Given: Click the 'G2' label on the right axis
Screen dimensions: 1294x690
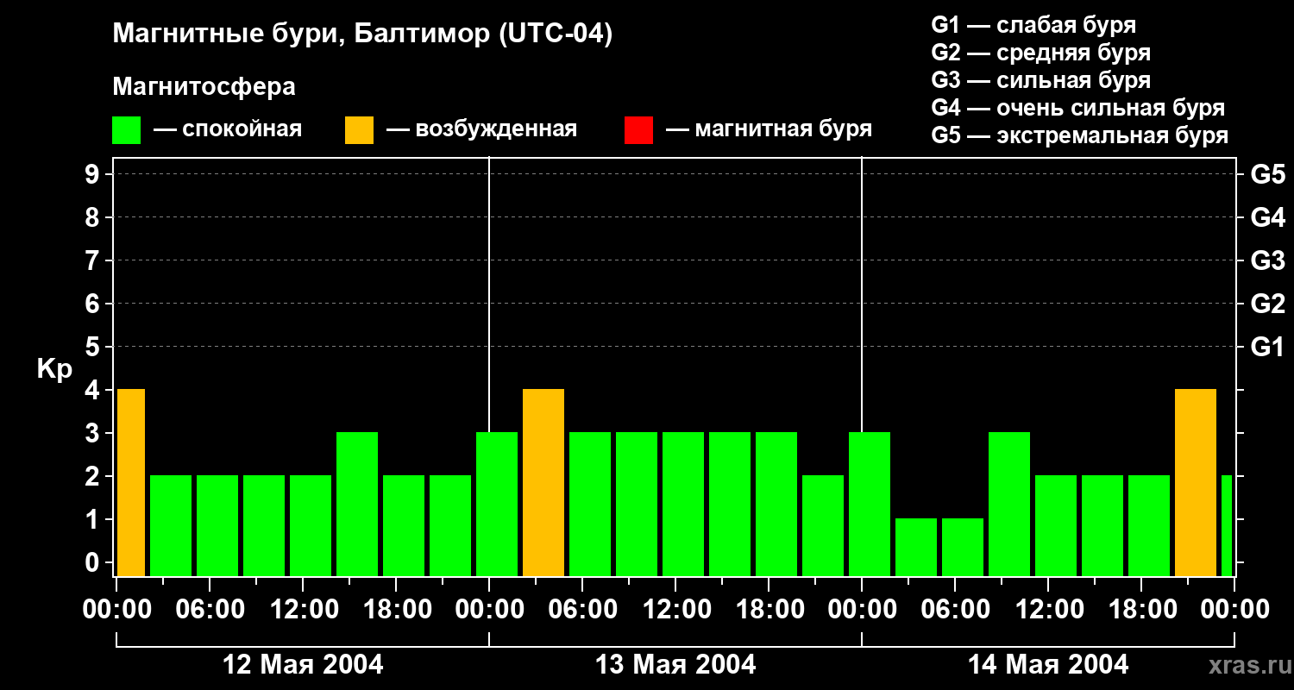Looking at the screenshot, I should point(1267,304).
